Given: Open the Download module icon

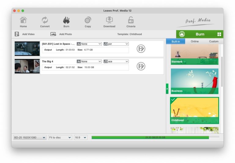Looking at the screenshot, I should [x=109, y=20].
